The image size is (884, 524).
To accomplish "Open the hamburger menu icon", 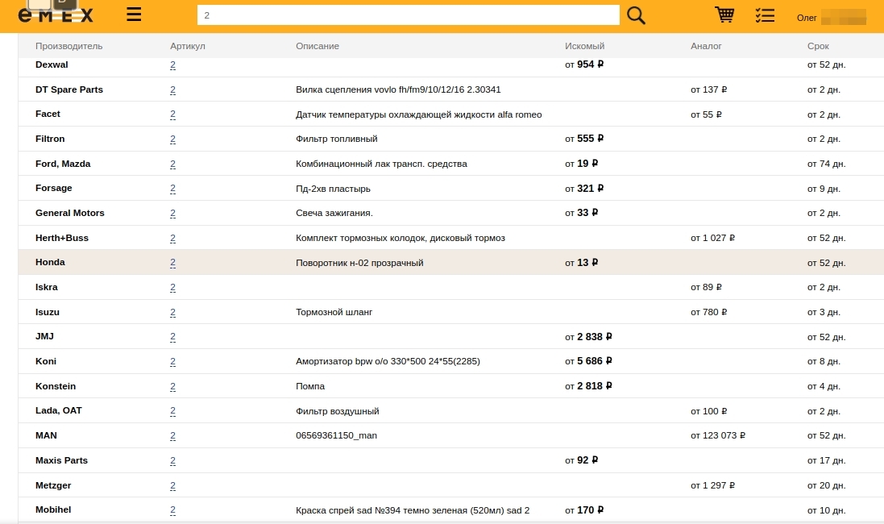I will [x=134, y=14].
